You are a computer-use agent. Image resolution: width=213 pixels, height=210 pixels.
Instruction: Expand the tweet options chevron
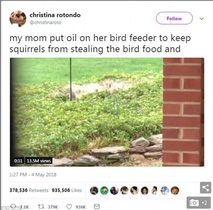click(x=202, y=18)
